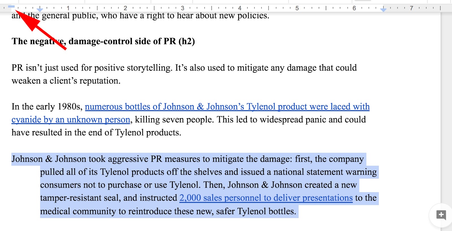This screenshot has height=231, width=452.
Task: Click the right indent triangle marker
Action: [x=383, y=10]
